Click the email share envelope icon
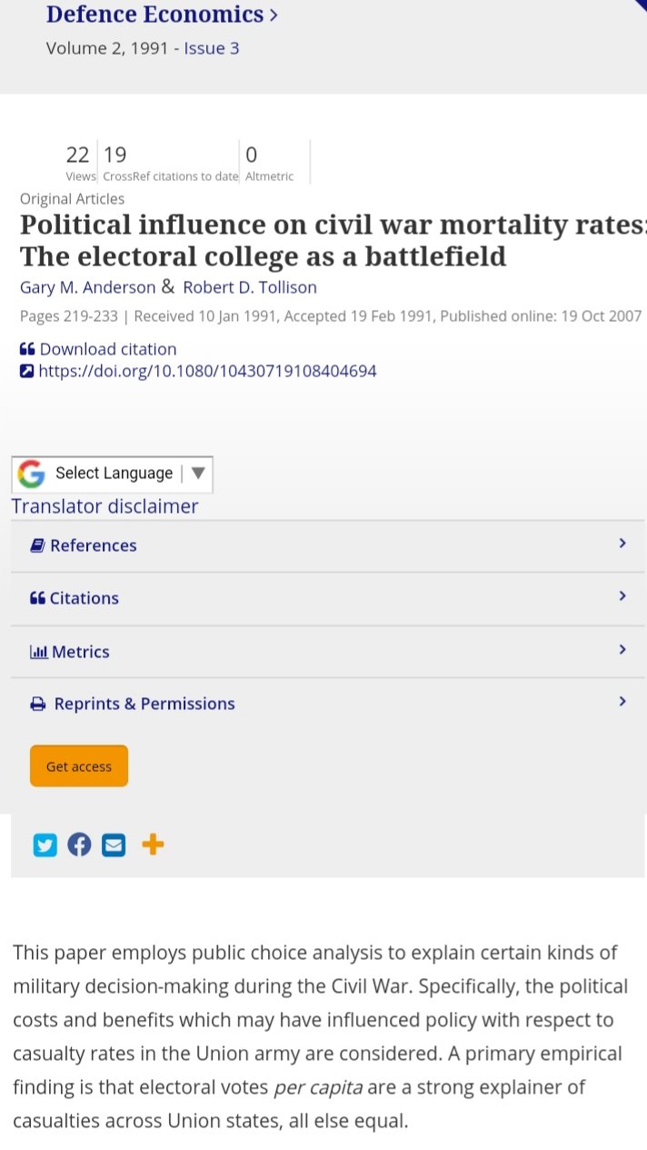Viewport: 647px width, 1150px height. [114, 845]
